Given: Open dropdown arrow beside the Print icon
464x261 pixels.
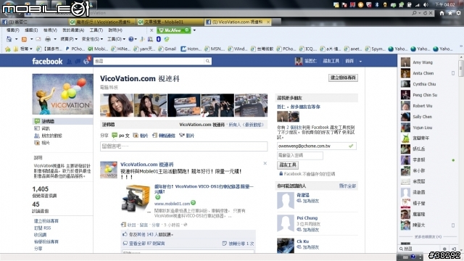Looking at the screenshot, I should click(55, 39).
